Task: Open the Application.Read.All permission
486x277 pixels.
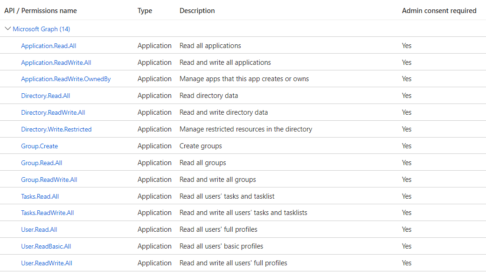Action: click(49, 46)
